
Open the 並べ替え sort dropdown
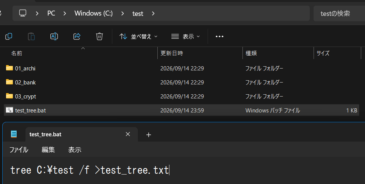tap(138, 36)
